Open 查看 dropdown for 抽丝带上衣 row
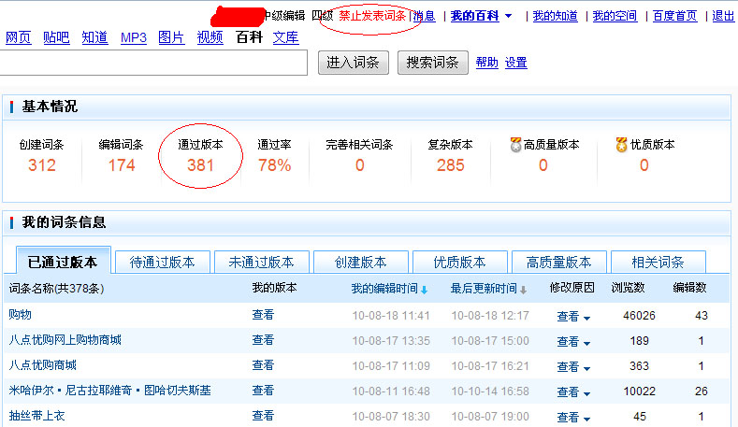The height and width of the screenshot is (427, 738). tap(573, 417)
